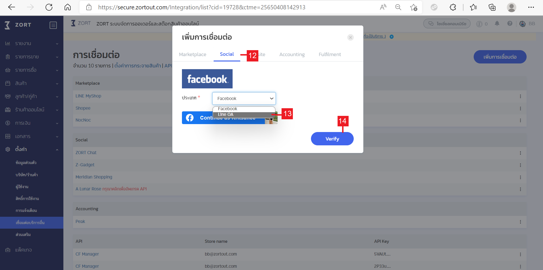Switch to the Fulfilment tab
This screenshot has height=270, width=543.
pos(330,54)
